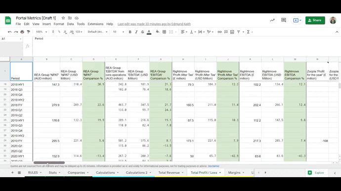Screen dimensions: 341x191
Task: Open the more number formats dropdown
Action: [x=79, y=32]
